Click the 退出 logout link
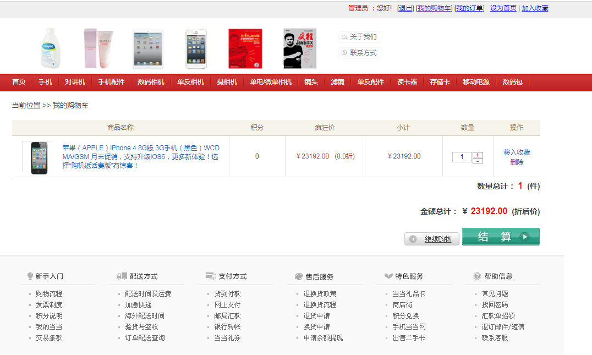Screen dimensions: 592x355 click(405, 8)
